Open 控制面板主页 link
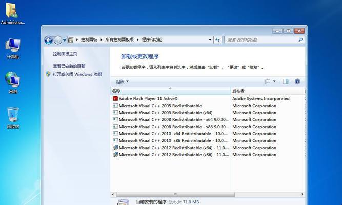The width and height of the screenshot is (342, 205). 65,54
